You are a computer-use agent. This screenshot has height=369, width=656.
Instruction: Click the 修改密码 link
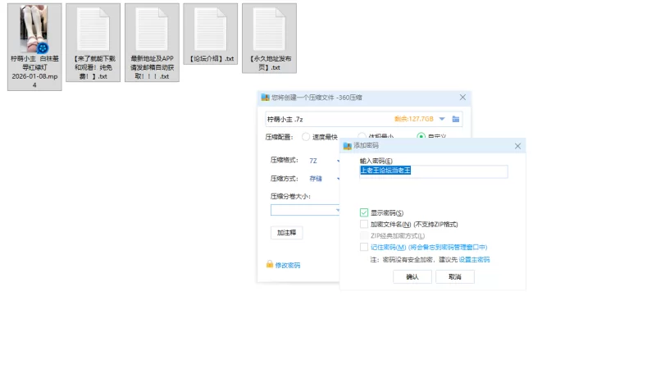(x=288, y=265)
